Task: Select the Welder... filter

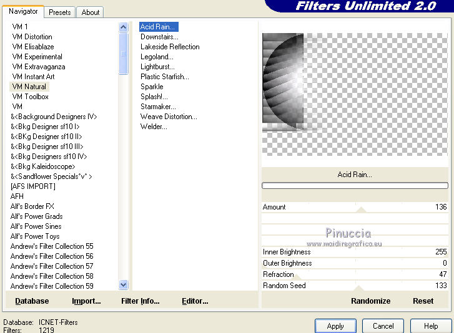Action: 154,127
